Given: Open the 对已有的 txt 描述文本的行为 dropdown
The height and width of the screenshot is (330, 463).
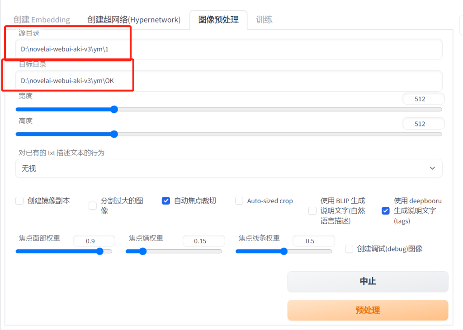Looking at the screenshot, I should pos(228,168).
